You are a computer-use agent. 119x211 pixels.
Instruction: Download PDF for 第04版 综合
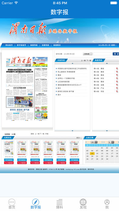pos(117,78)
